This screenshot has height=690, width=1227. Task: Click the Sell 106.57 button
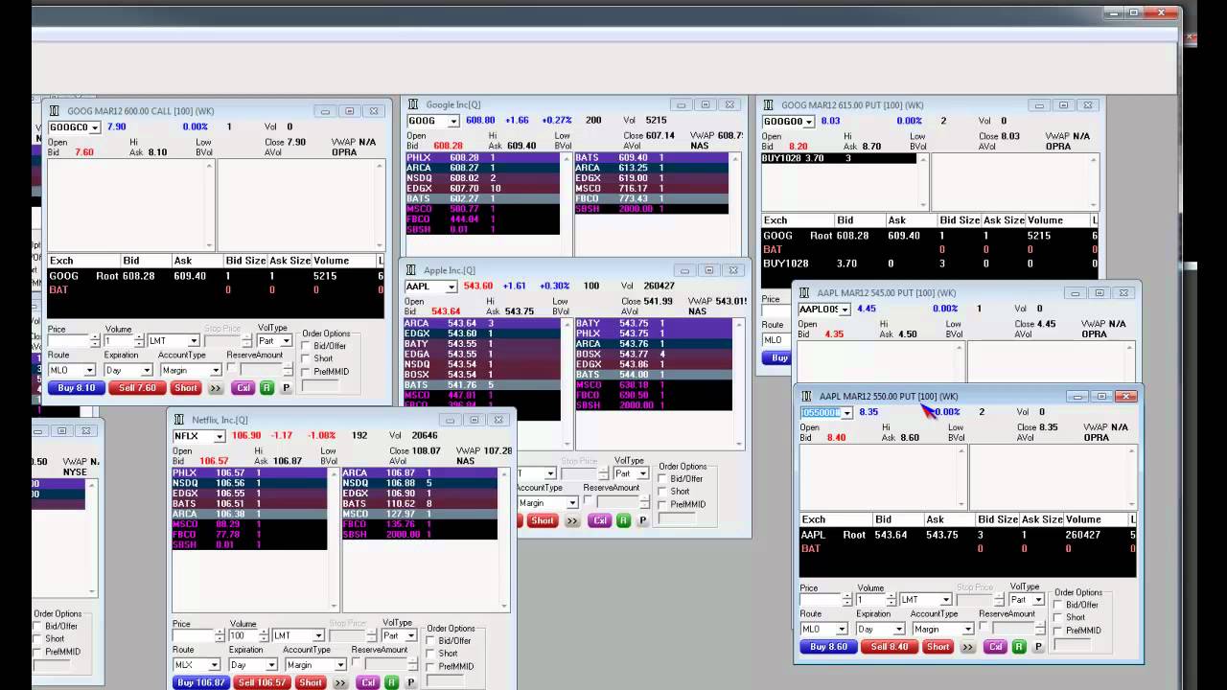[262, 682]
